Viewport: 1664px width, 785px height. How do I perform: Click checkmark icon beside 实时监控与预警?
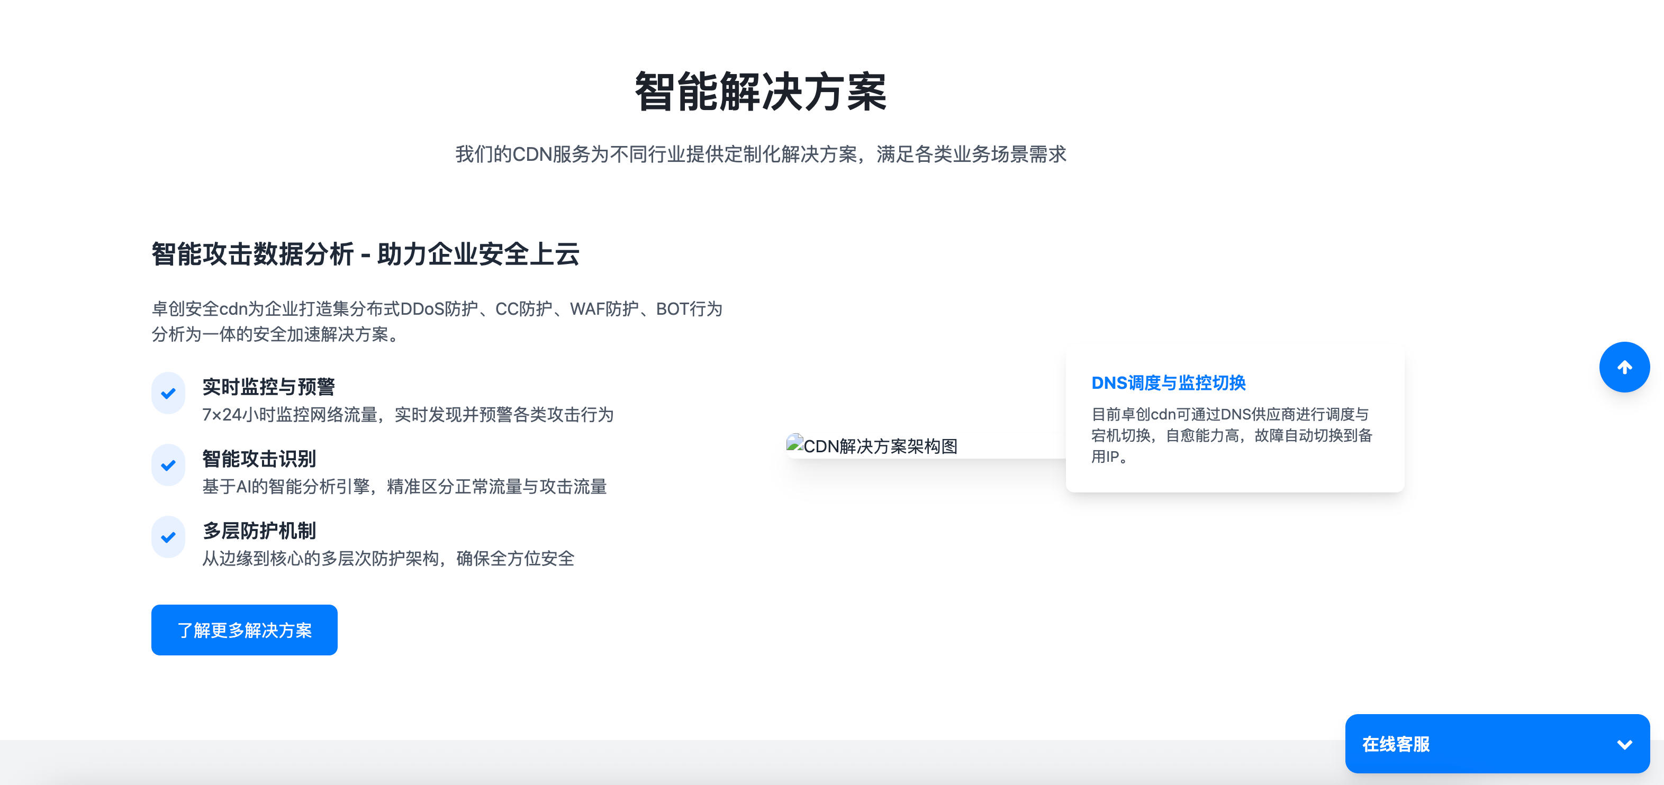coord(169,393)
